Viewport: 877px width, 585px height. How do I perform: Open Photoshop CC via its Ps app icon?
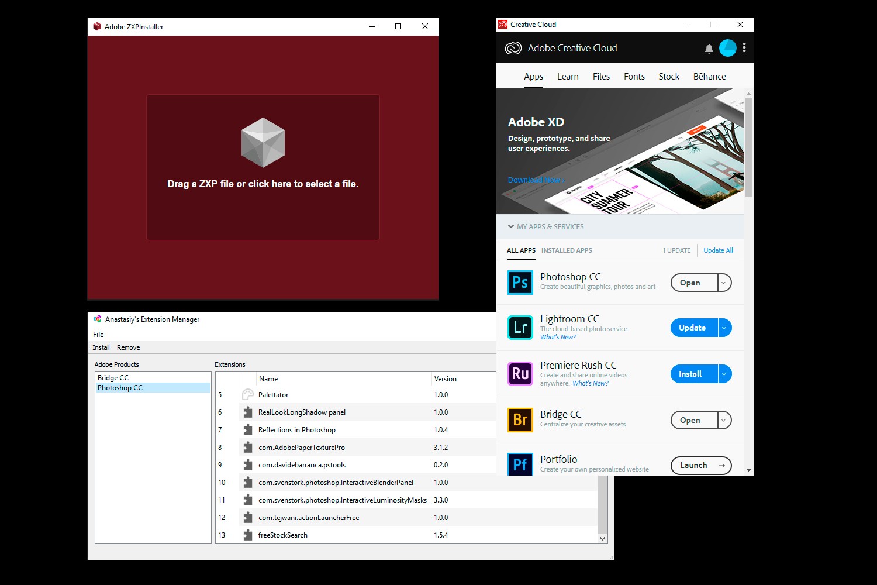[520, 283]
